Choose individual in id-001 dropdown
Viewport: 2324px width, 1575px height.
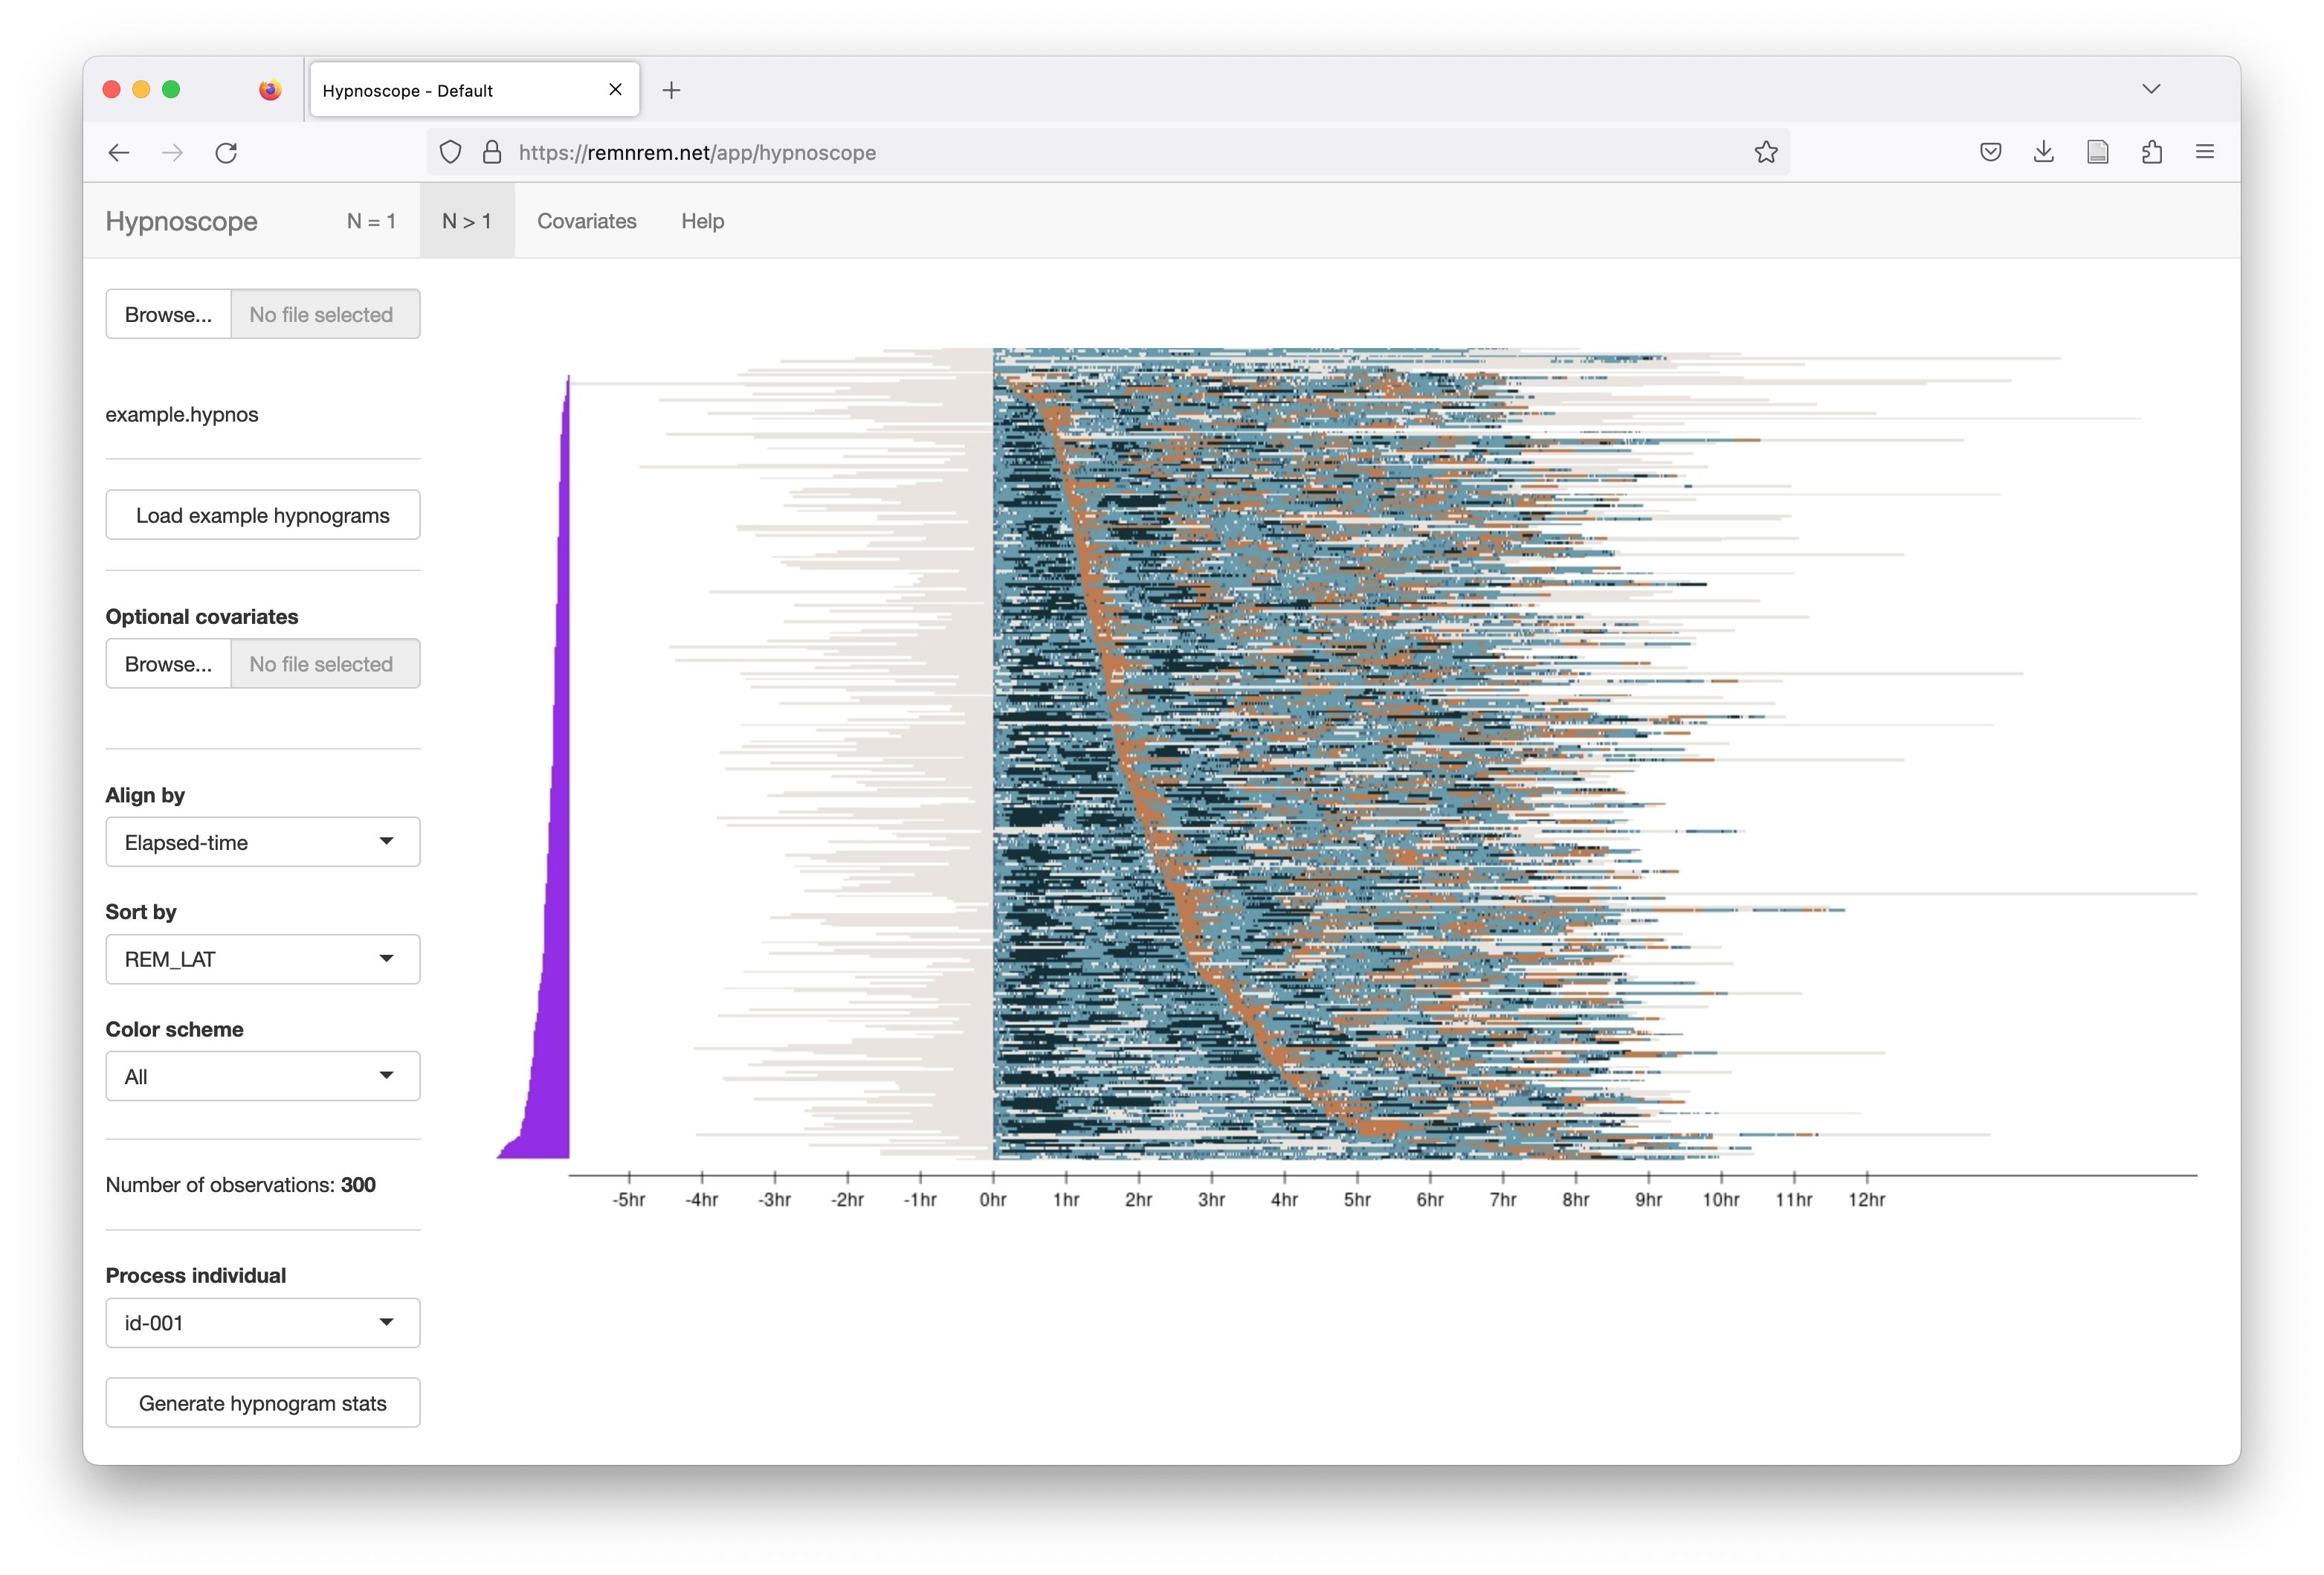tap(262, 1323)
